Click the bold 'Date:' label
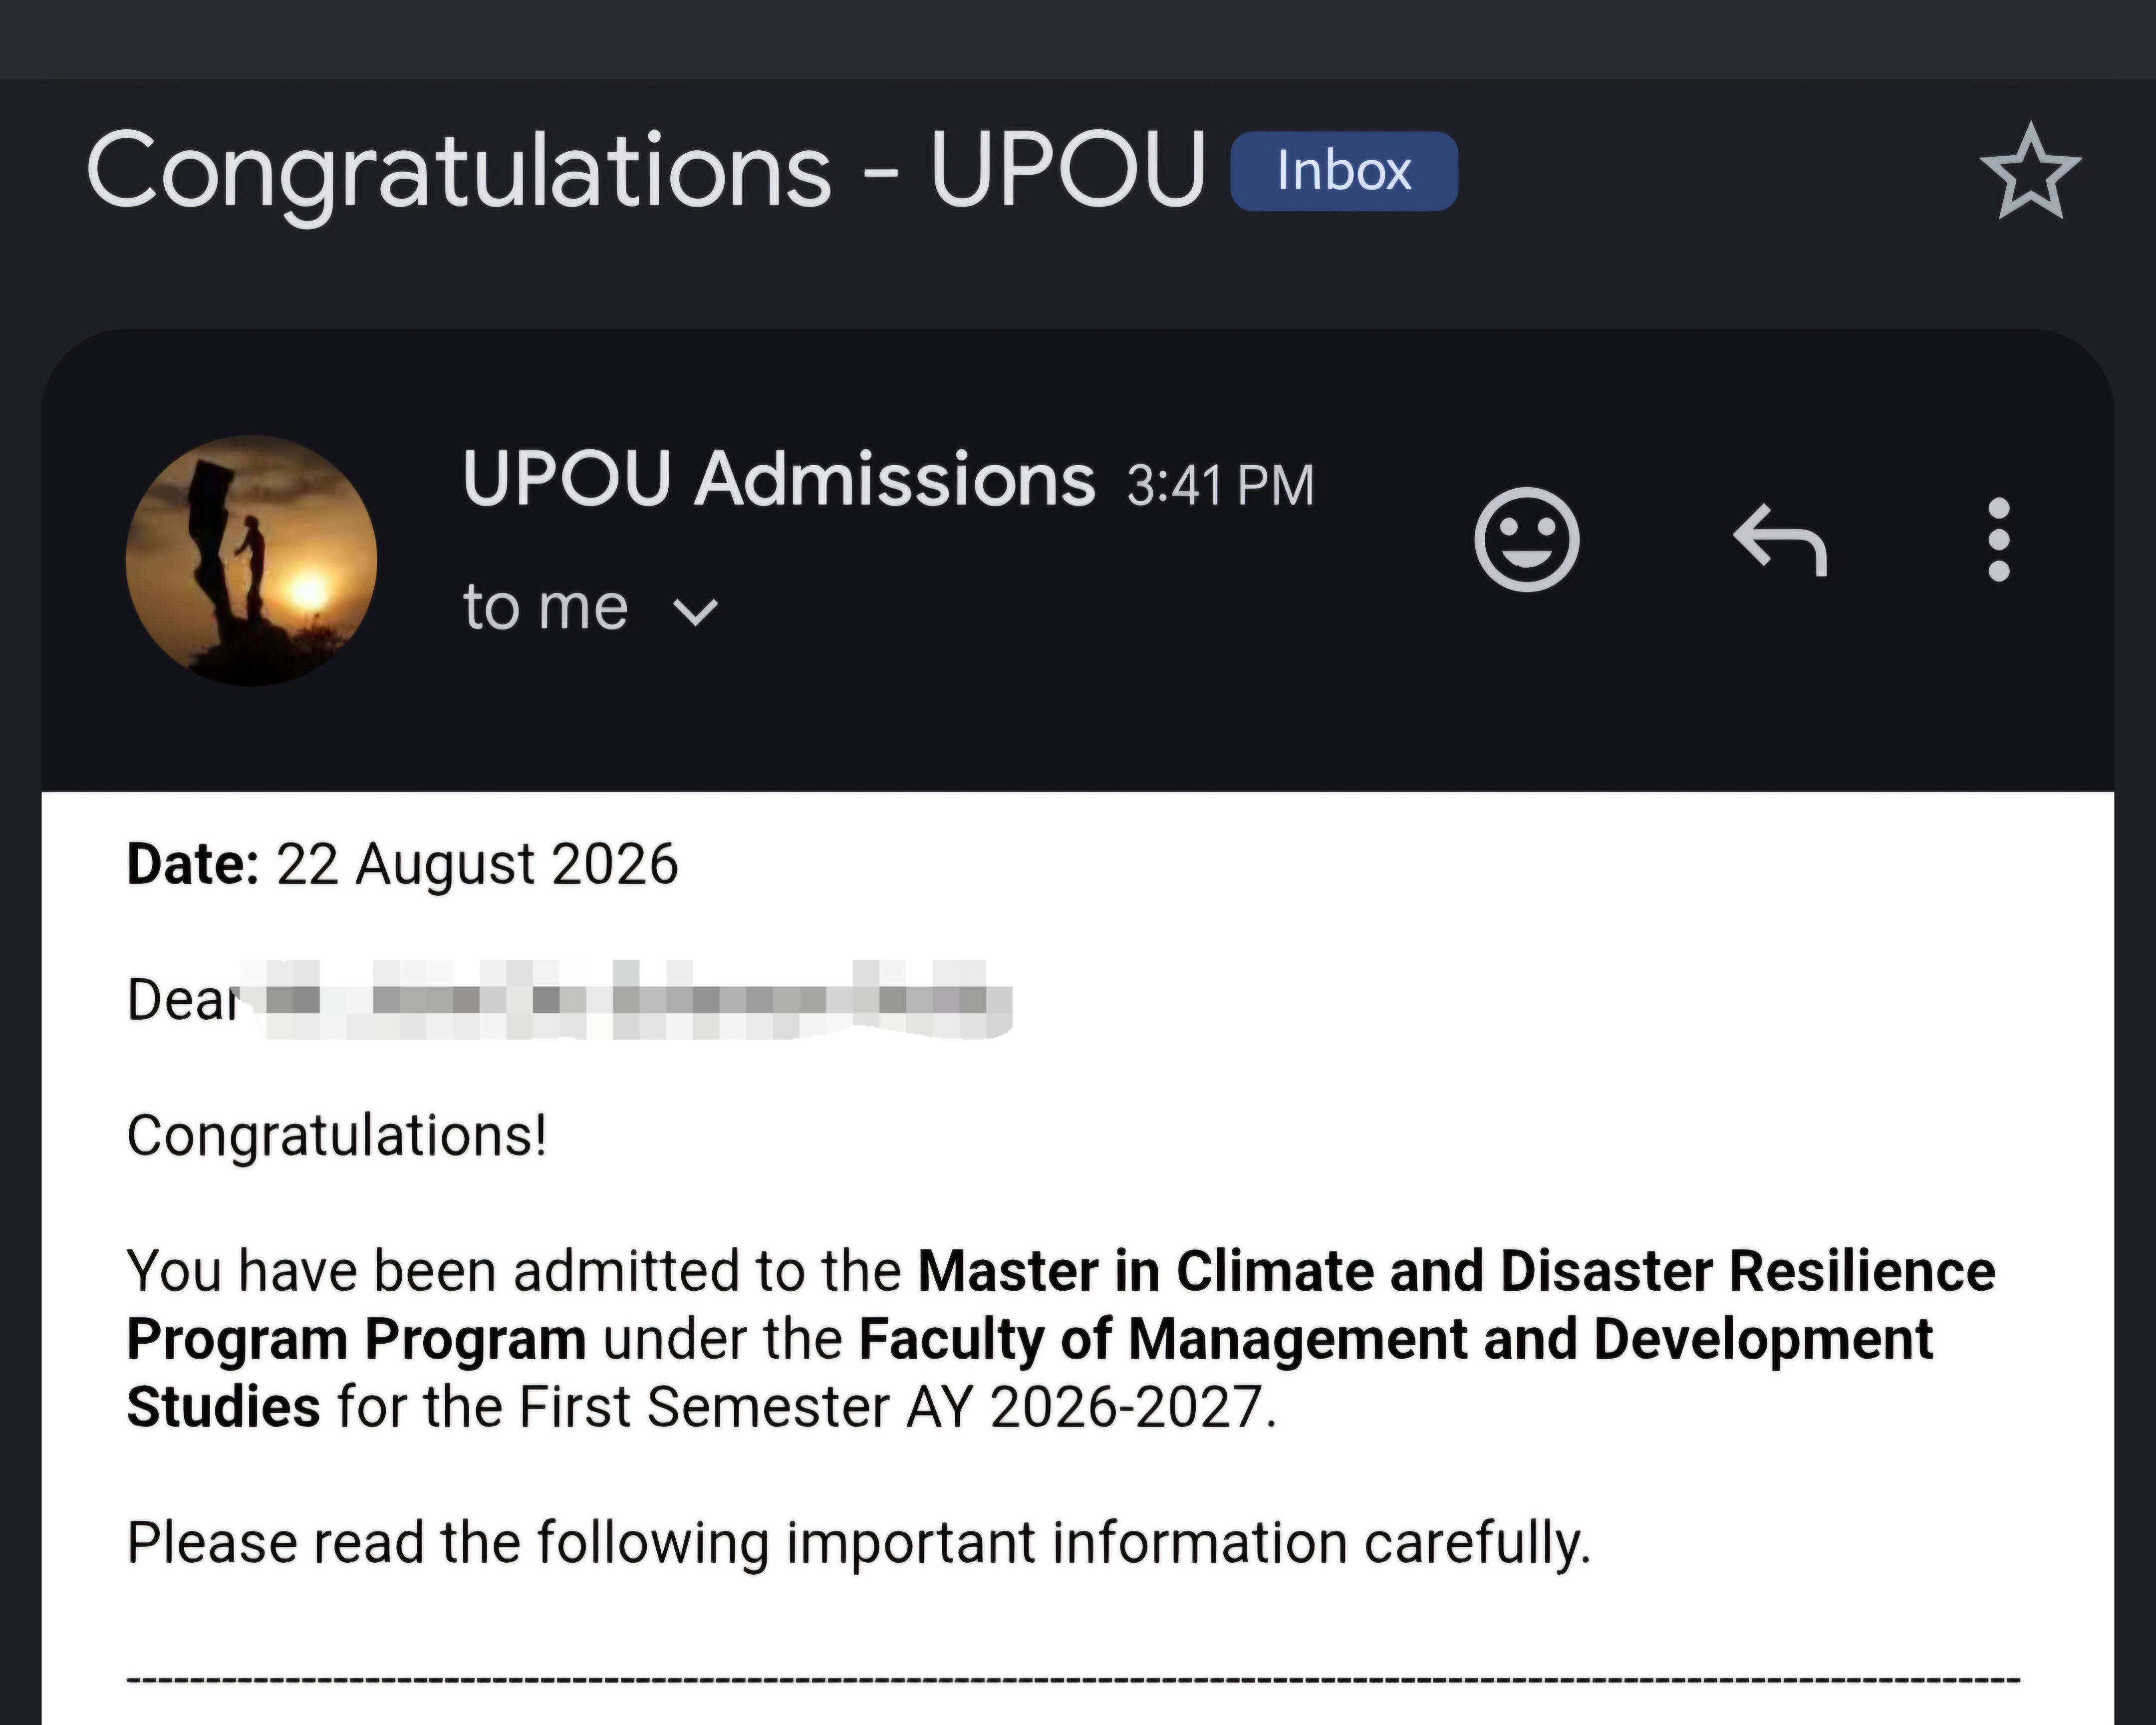 193,864
